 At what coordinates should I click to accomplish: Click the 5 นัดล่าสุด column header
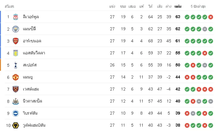[198, 6]
